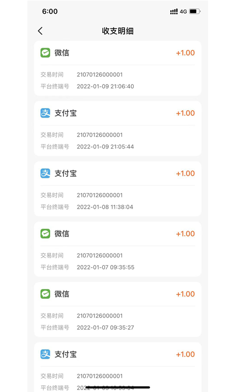Tap Alipay icon dated 2022-01-08 11:38:04

[x=45, y=173]
